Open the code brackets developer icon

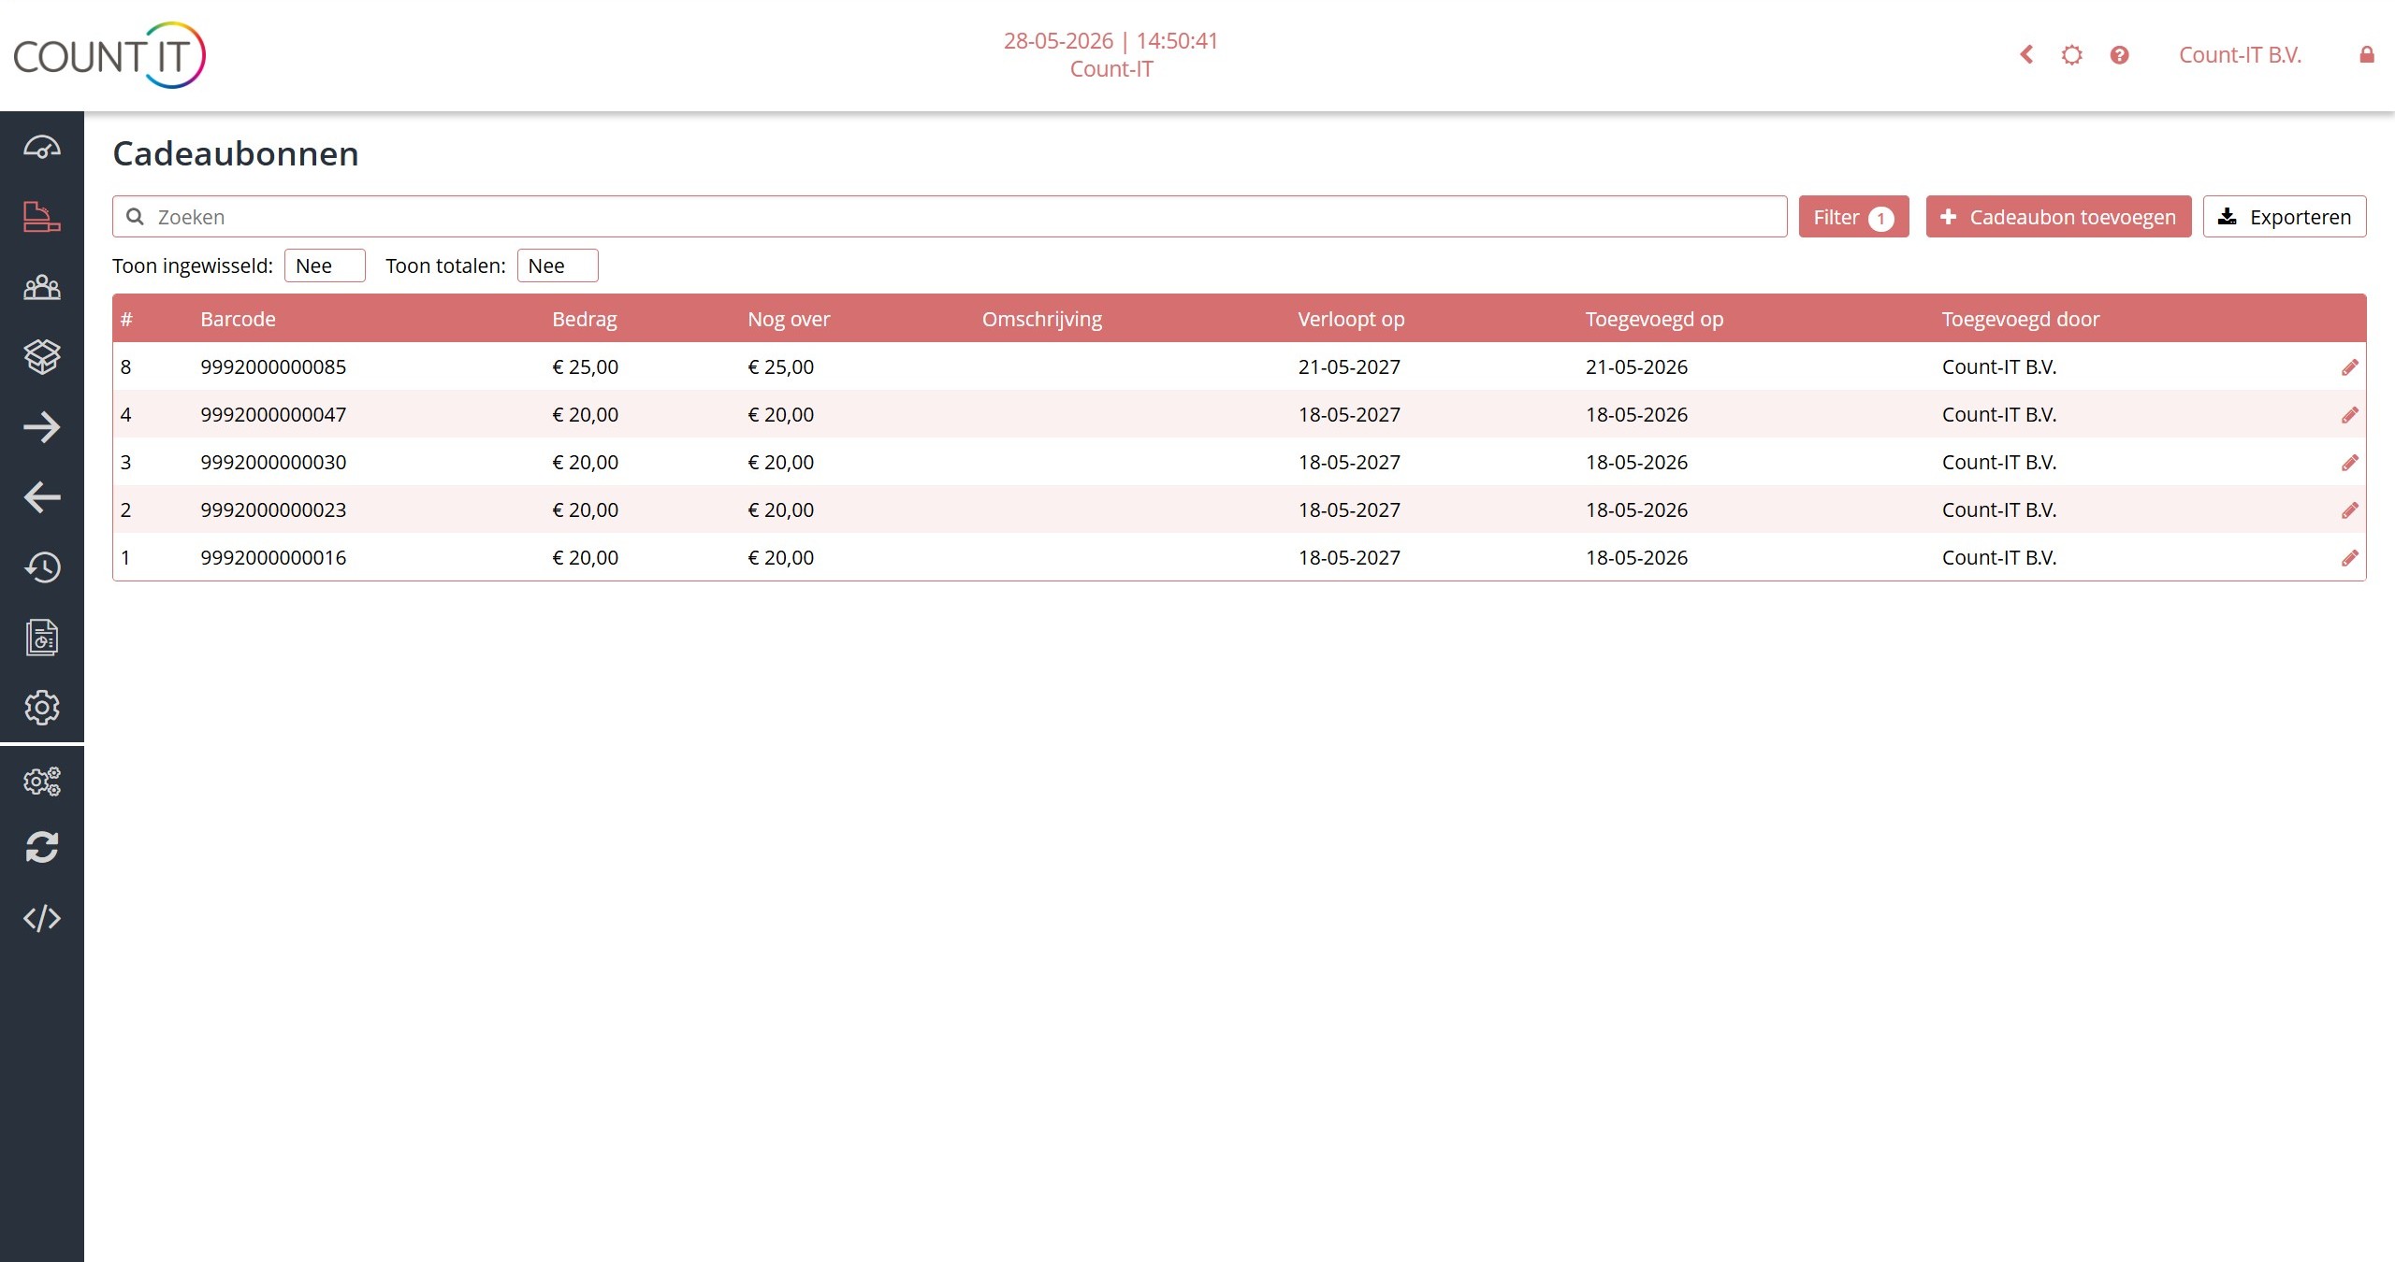click(42, 918)
